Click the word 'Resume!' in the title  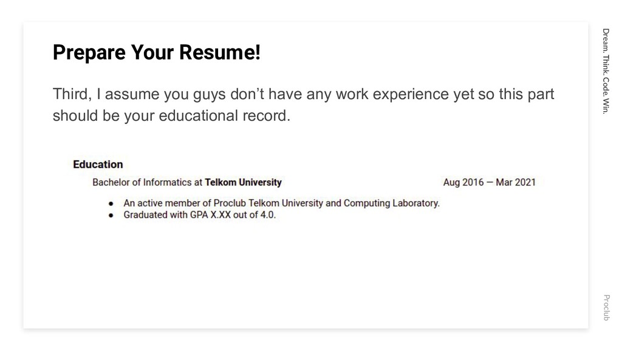point(220,52)
